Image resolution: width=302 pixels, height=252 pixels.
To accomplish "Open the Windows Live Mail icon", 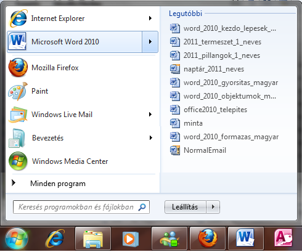I will [18, 115].
